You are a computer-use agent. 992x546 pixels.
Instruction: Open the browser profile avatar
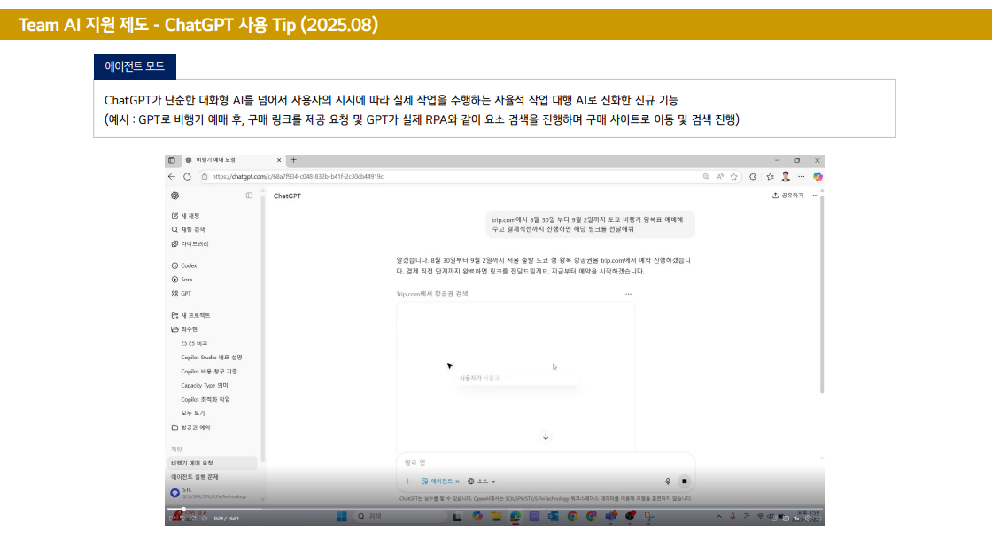(786, 177)
